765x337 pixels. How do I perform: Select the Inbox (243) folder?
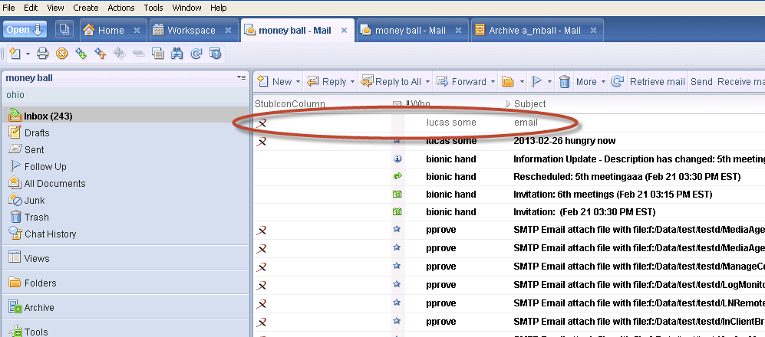coord(125,116)
